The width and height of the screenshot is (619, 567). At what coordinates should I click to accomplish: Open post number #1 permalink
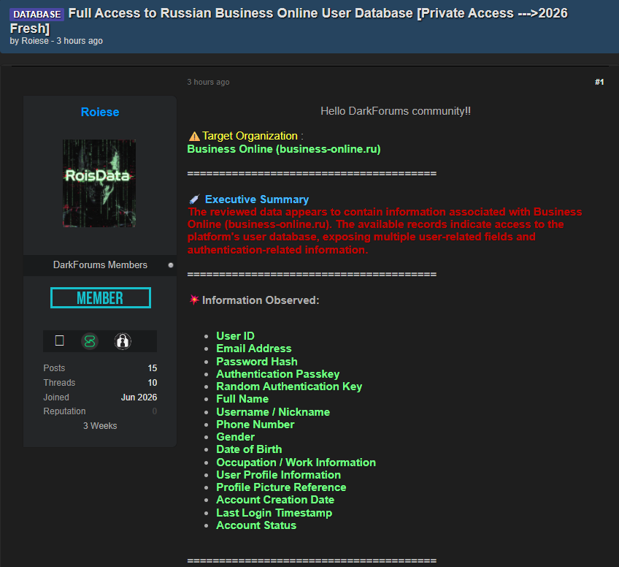click(x=599, y=82)
